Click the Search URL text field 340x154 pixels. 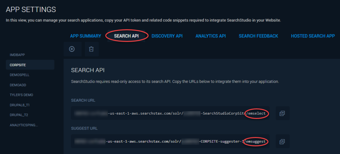170,113
